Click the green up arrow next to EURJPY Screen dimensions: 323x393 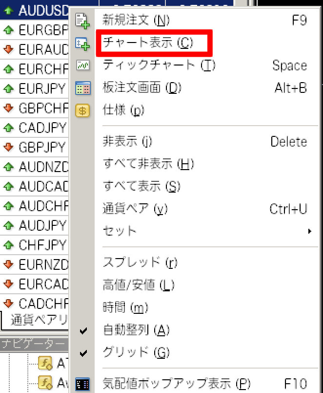(x=8, y=88)
